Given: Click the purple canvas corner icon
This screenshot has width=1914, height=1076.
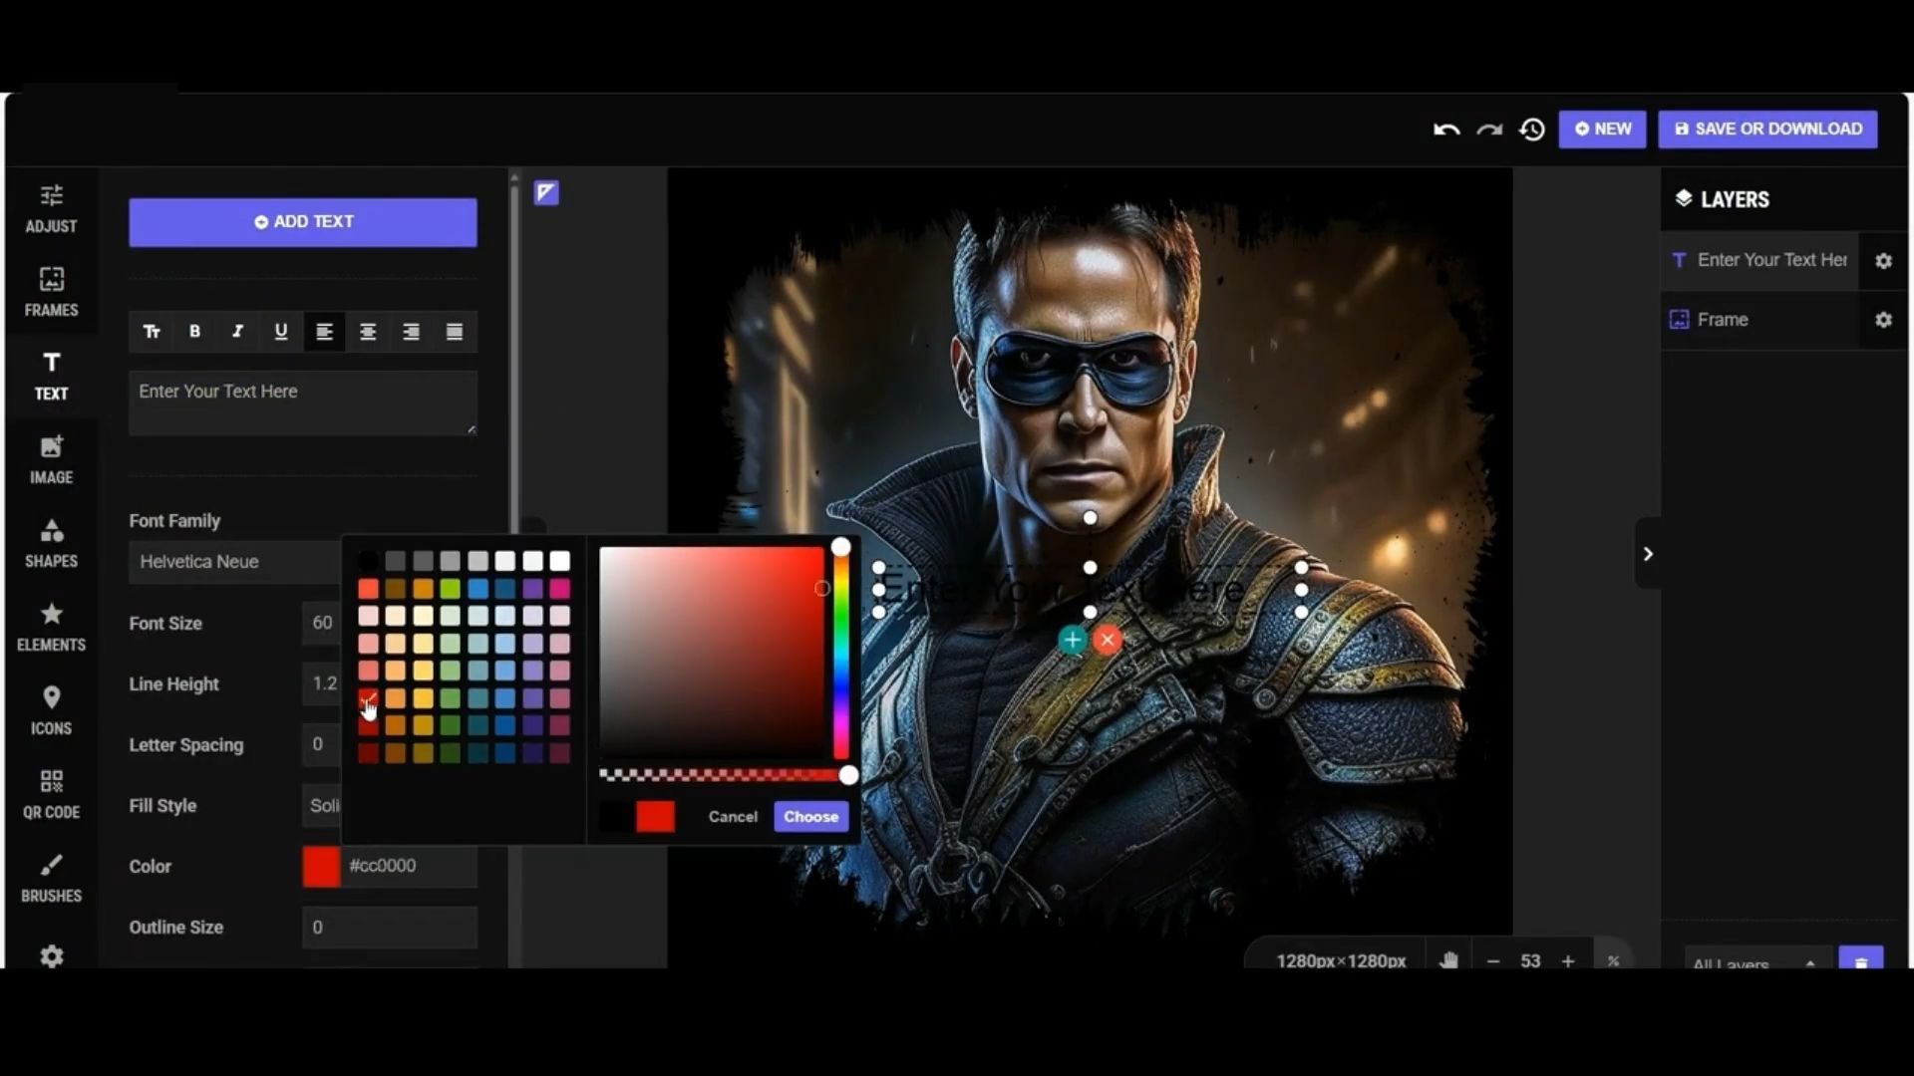Looking at the screenshot, I should pos(546,192).
